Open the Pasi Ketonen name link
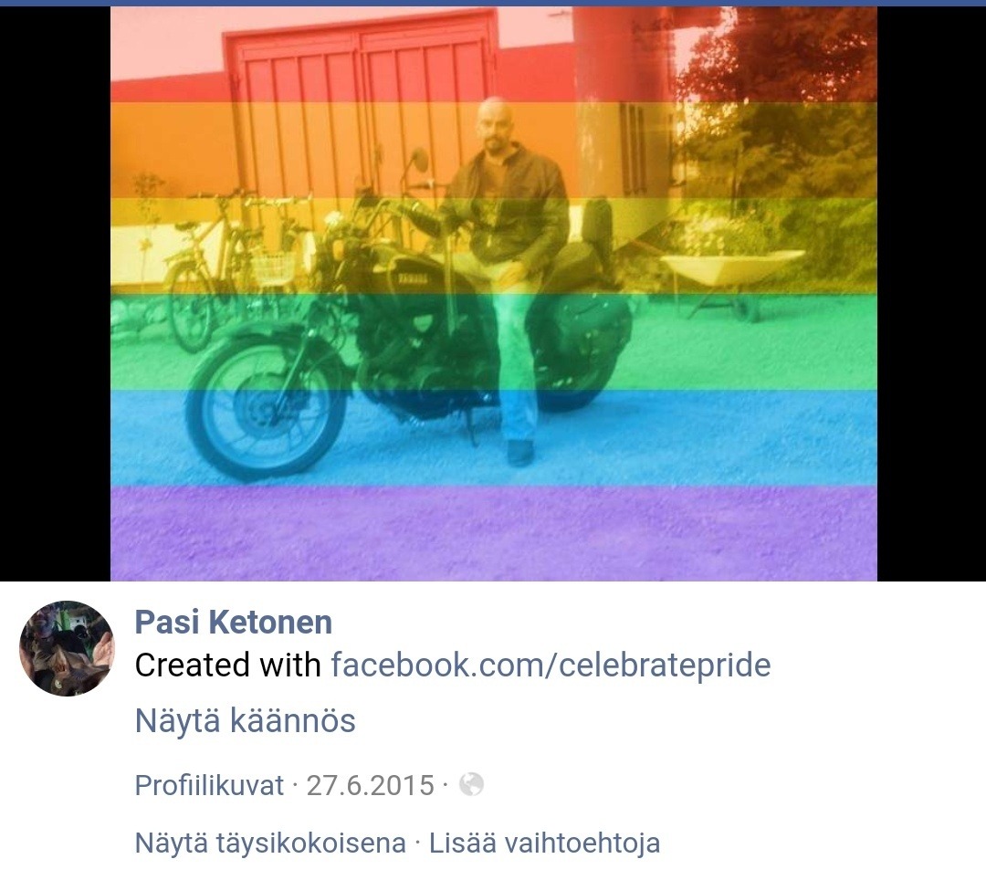Screen dimensions: 986x880 click(234, 622)
